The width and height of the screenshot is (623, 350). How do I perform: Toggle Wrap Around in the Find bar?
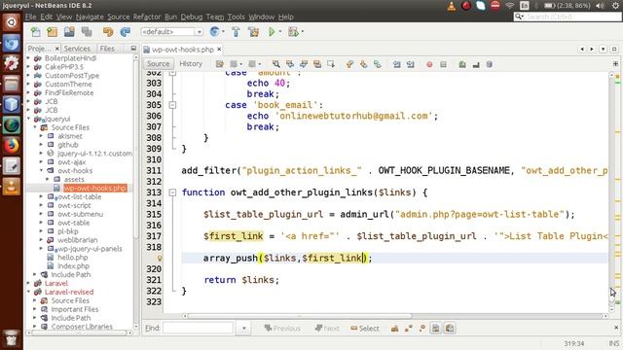pos(450,329)
